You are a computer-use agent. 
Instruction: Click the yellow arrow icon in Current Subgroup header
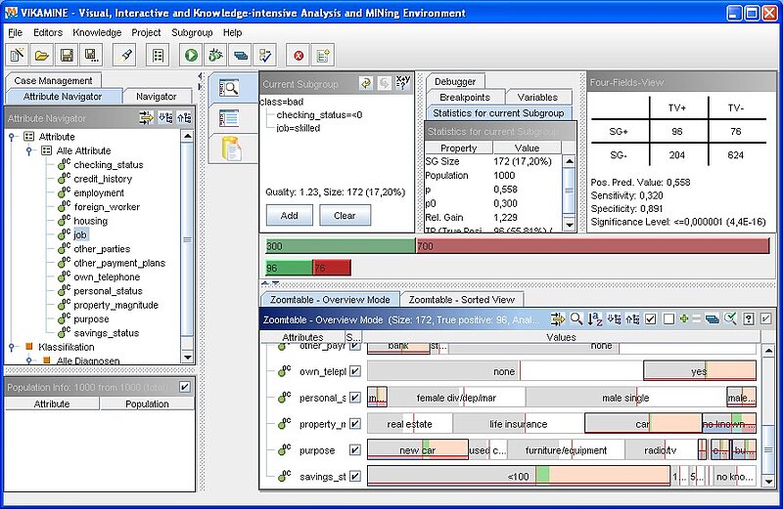365,85
